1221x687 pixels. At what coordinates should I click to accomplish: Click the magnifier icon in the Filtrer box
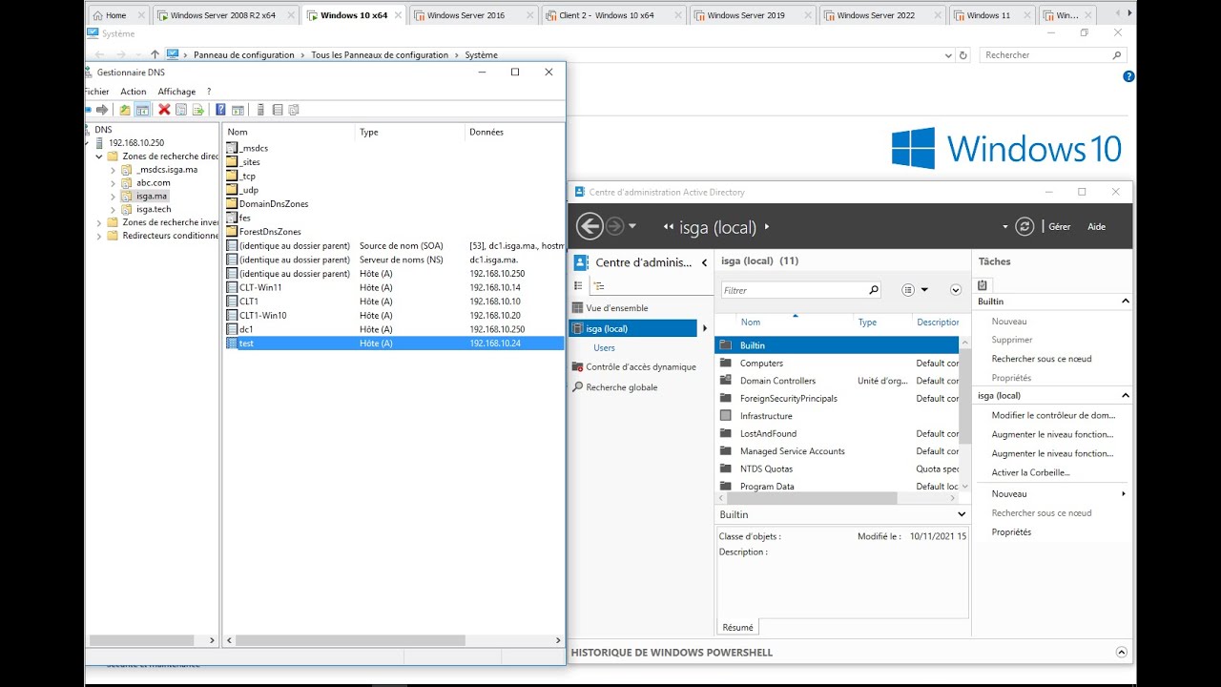click(x=873, y=290)
